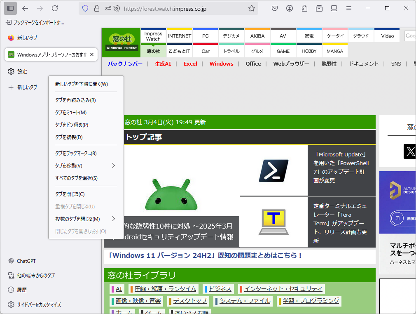Collapse the vertical tab sidebar
Image resolution: width=416 pixels, height=314 pixels.
pyautogui.click(x=10, y=8)
